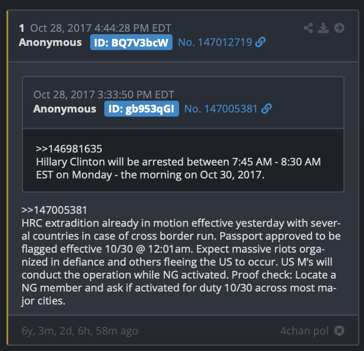Follow the >>147005381 reply reference

tap(54, 210)
